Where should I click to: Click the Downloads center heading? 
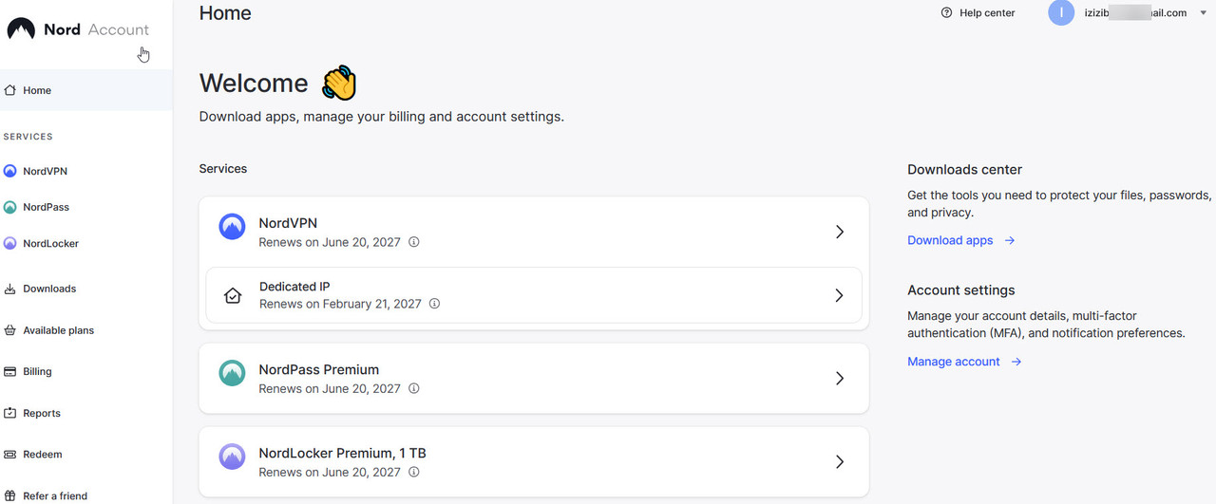click(964, 170)
